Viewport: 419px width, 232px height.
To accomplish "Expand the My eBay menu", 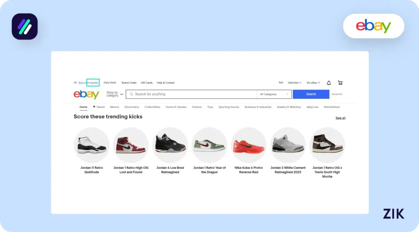I will click(x=313, y=83).
